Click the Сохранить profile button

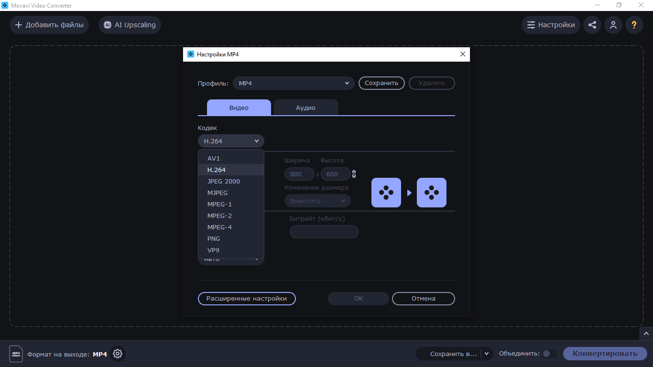(x=381, y=83)
